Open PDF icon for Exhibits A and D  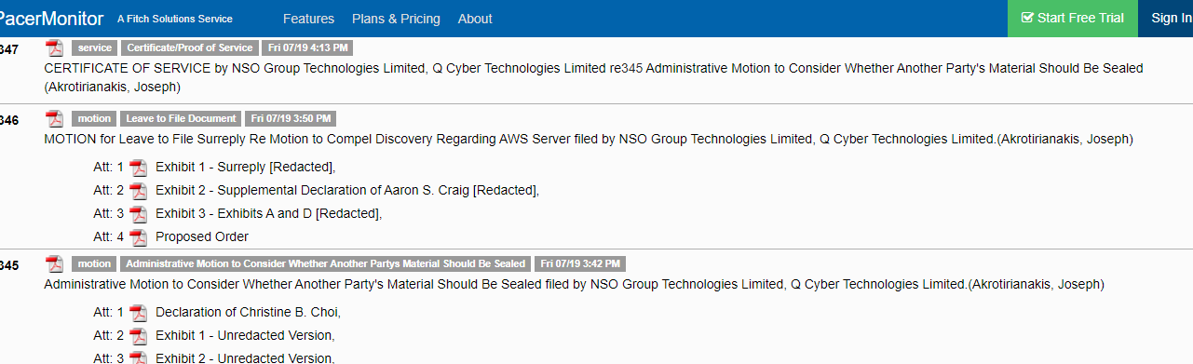coord(139,214)
